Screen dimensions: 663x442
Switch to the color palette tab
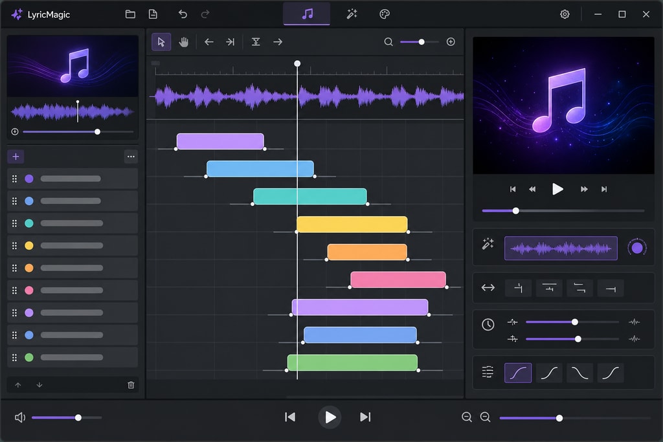coord(385,14)
